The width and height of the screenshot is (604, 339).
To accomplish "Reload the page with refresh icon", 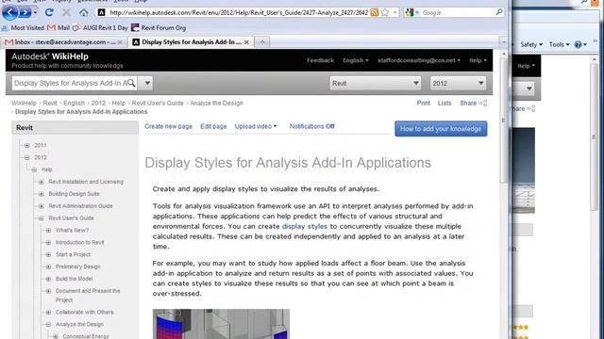I will click(x=49, y=12).
